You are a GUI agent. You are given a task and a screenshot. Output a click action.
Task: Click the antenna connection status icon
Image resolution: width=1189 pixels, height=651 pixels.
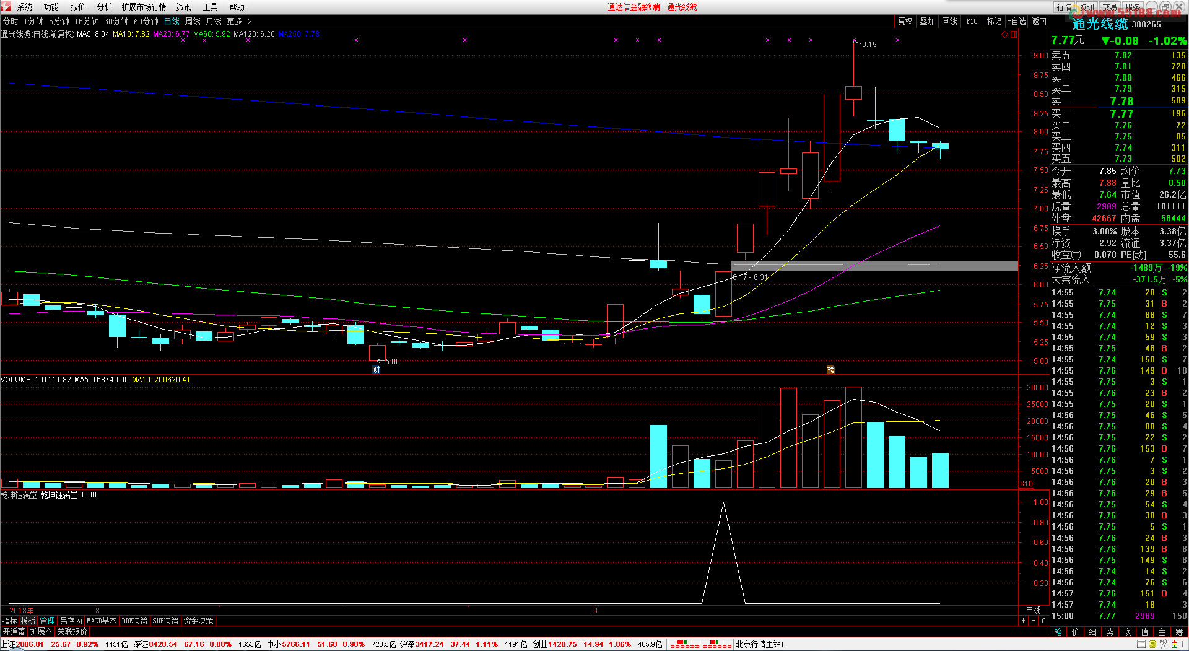point(1164,645)
